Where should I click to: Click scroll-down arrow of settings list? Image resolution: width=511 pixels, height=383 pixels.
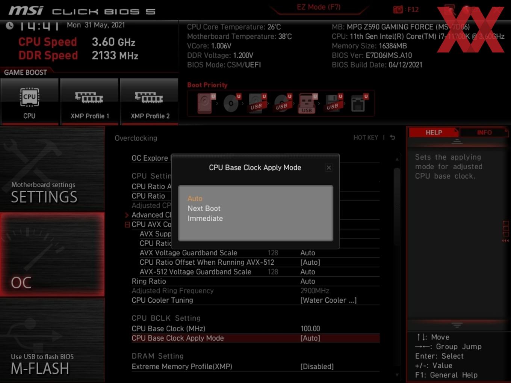397,375
